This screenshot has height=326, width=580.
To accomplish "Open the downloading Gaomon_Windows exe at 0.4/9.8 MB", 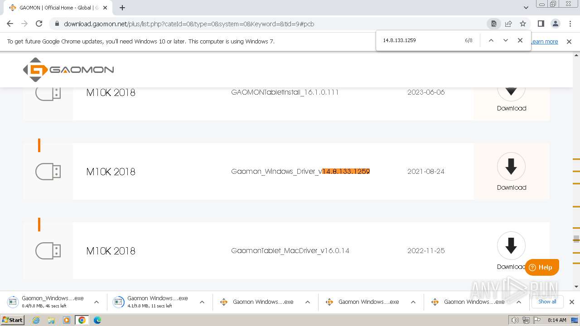I will pyautogui.click(x=47, y=302).
